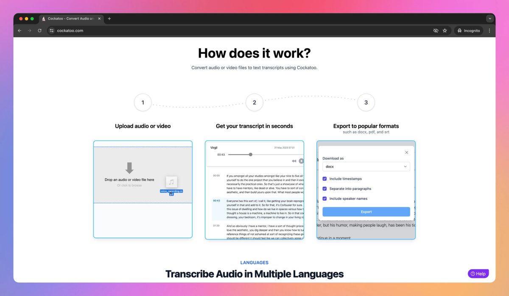This screenshot has width=509, height=296.
Task: Click the blue Export button
Action: [x=366, y=212]
